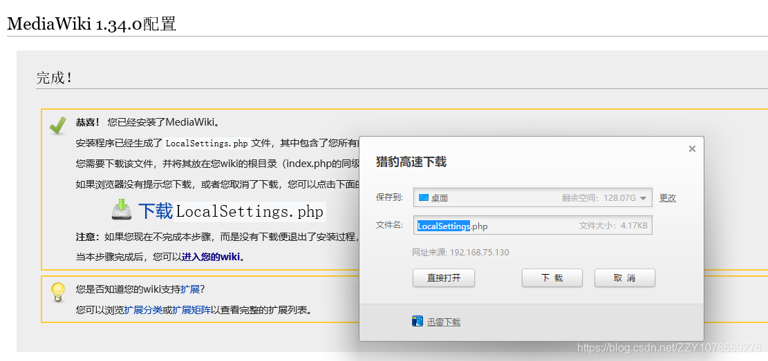The image size is (768, 361).
Task: Click the 注意 warning text
Action: (x=88, y=237)
